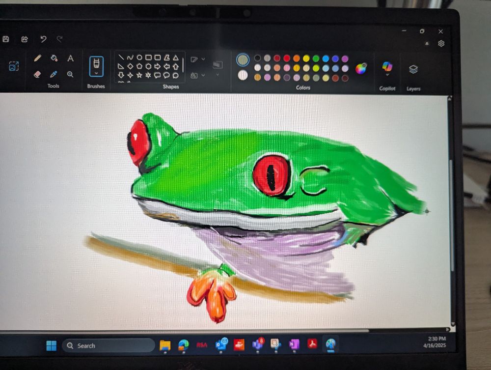Pick the green swatch in top row
The image size is (491, 370).
[x=316, y=58]
